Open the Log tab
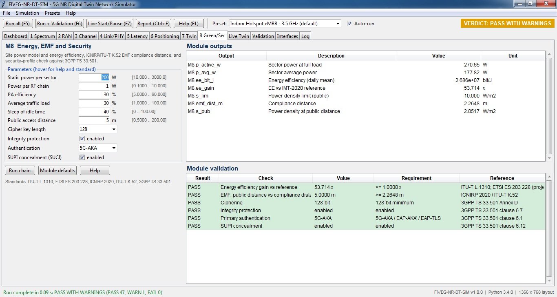 tap(305, 36)
